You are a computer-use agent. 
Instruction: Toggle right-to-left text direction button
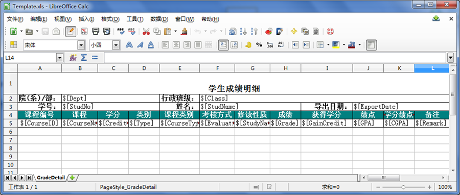(234, 45)
